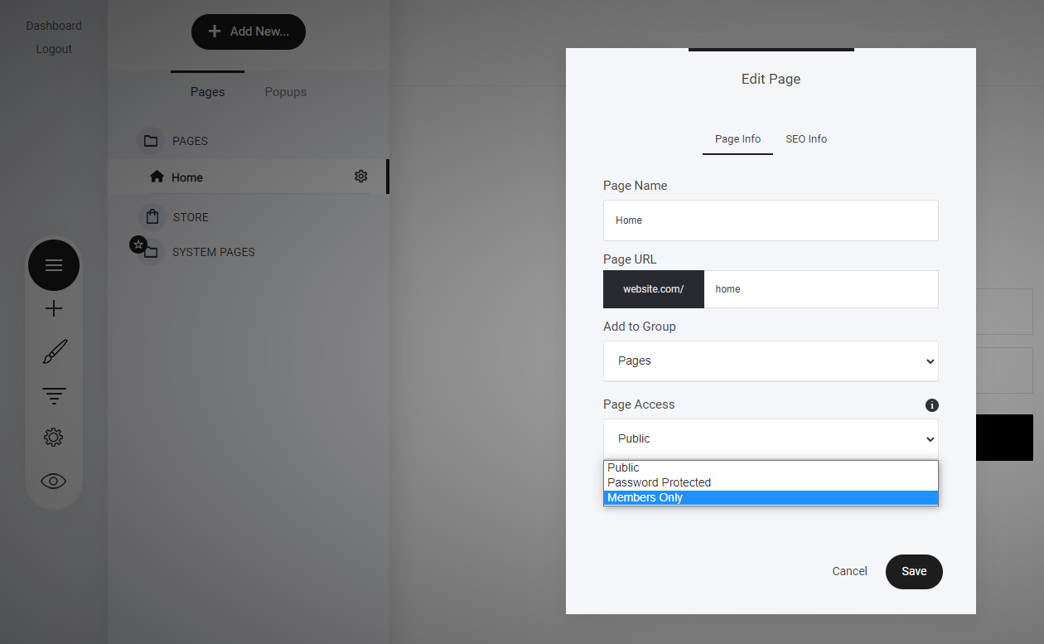This screenshot has height=644, width=1044.
Task: Open the Add to Group dropdown
Action: pyautogui.click(x=771, y=361)
